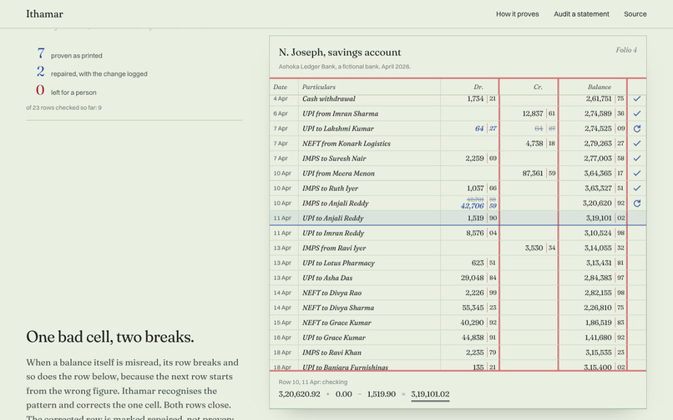Open the Ithamar home logo link
Image resolution: width=673 pixels, height=420 pixels.
[x=44, y=13]
